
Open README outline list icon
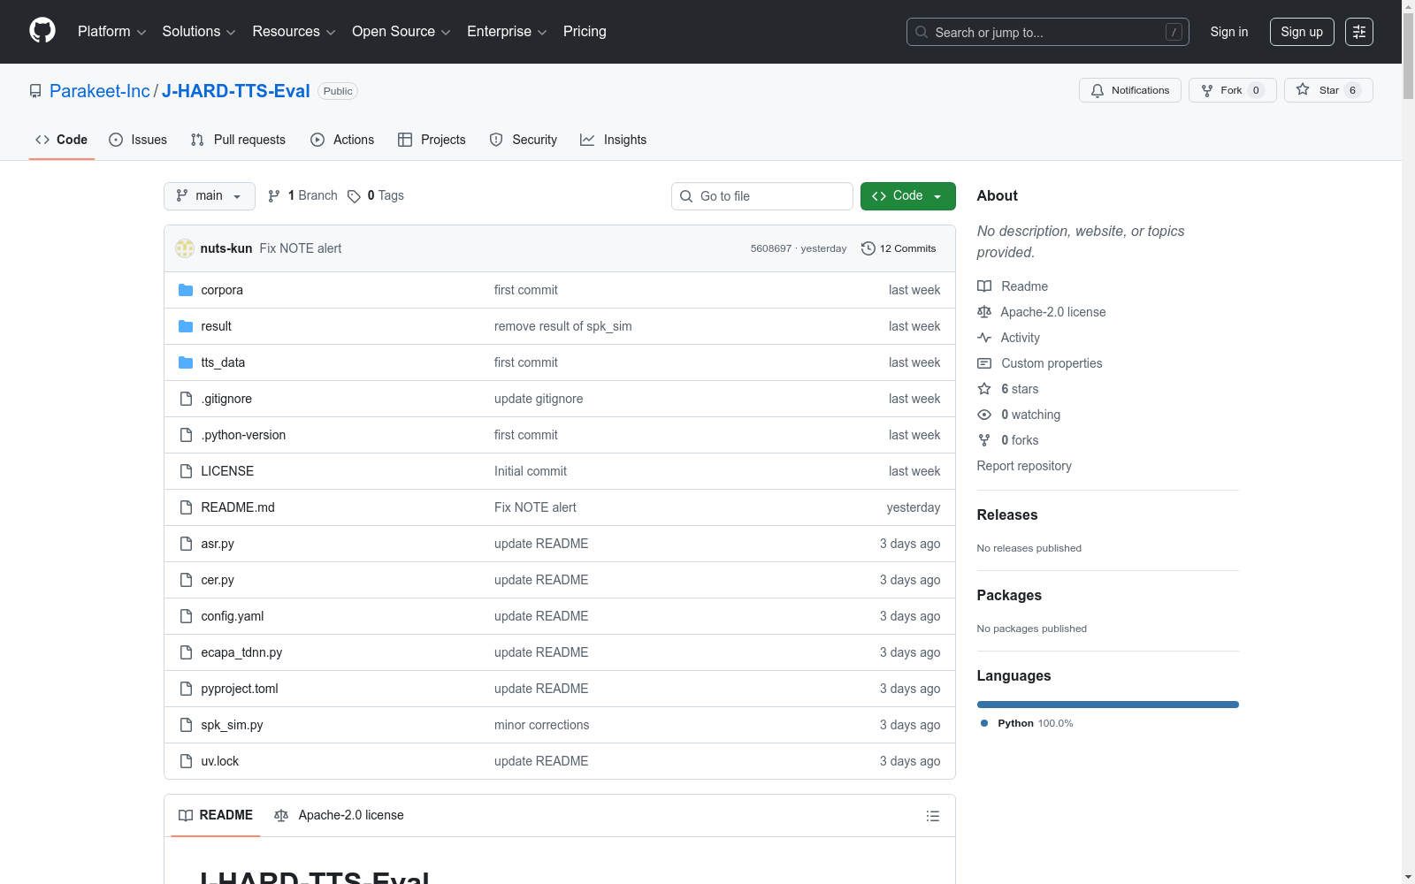point(933,816)
